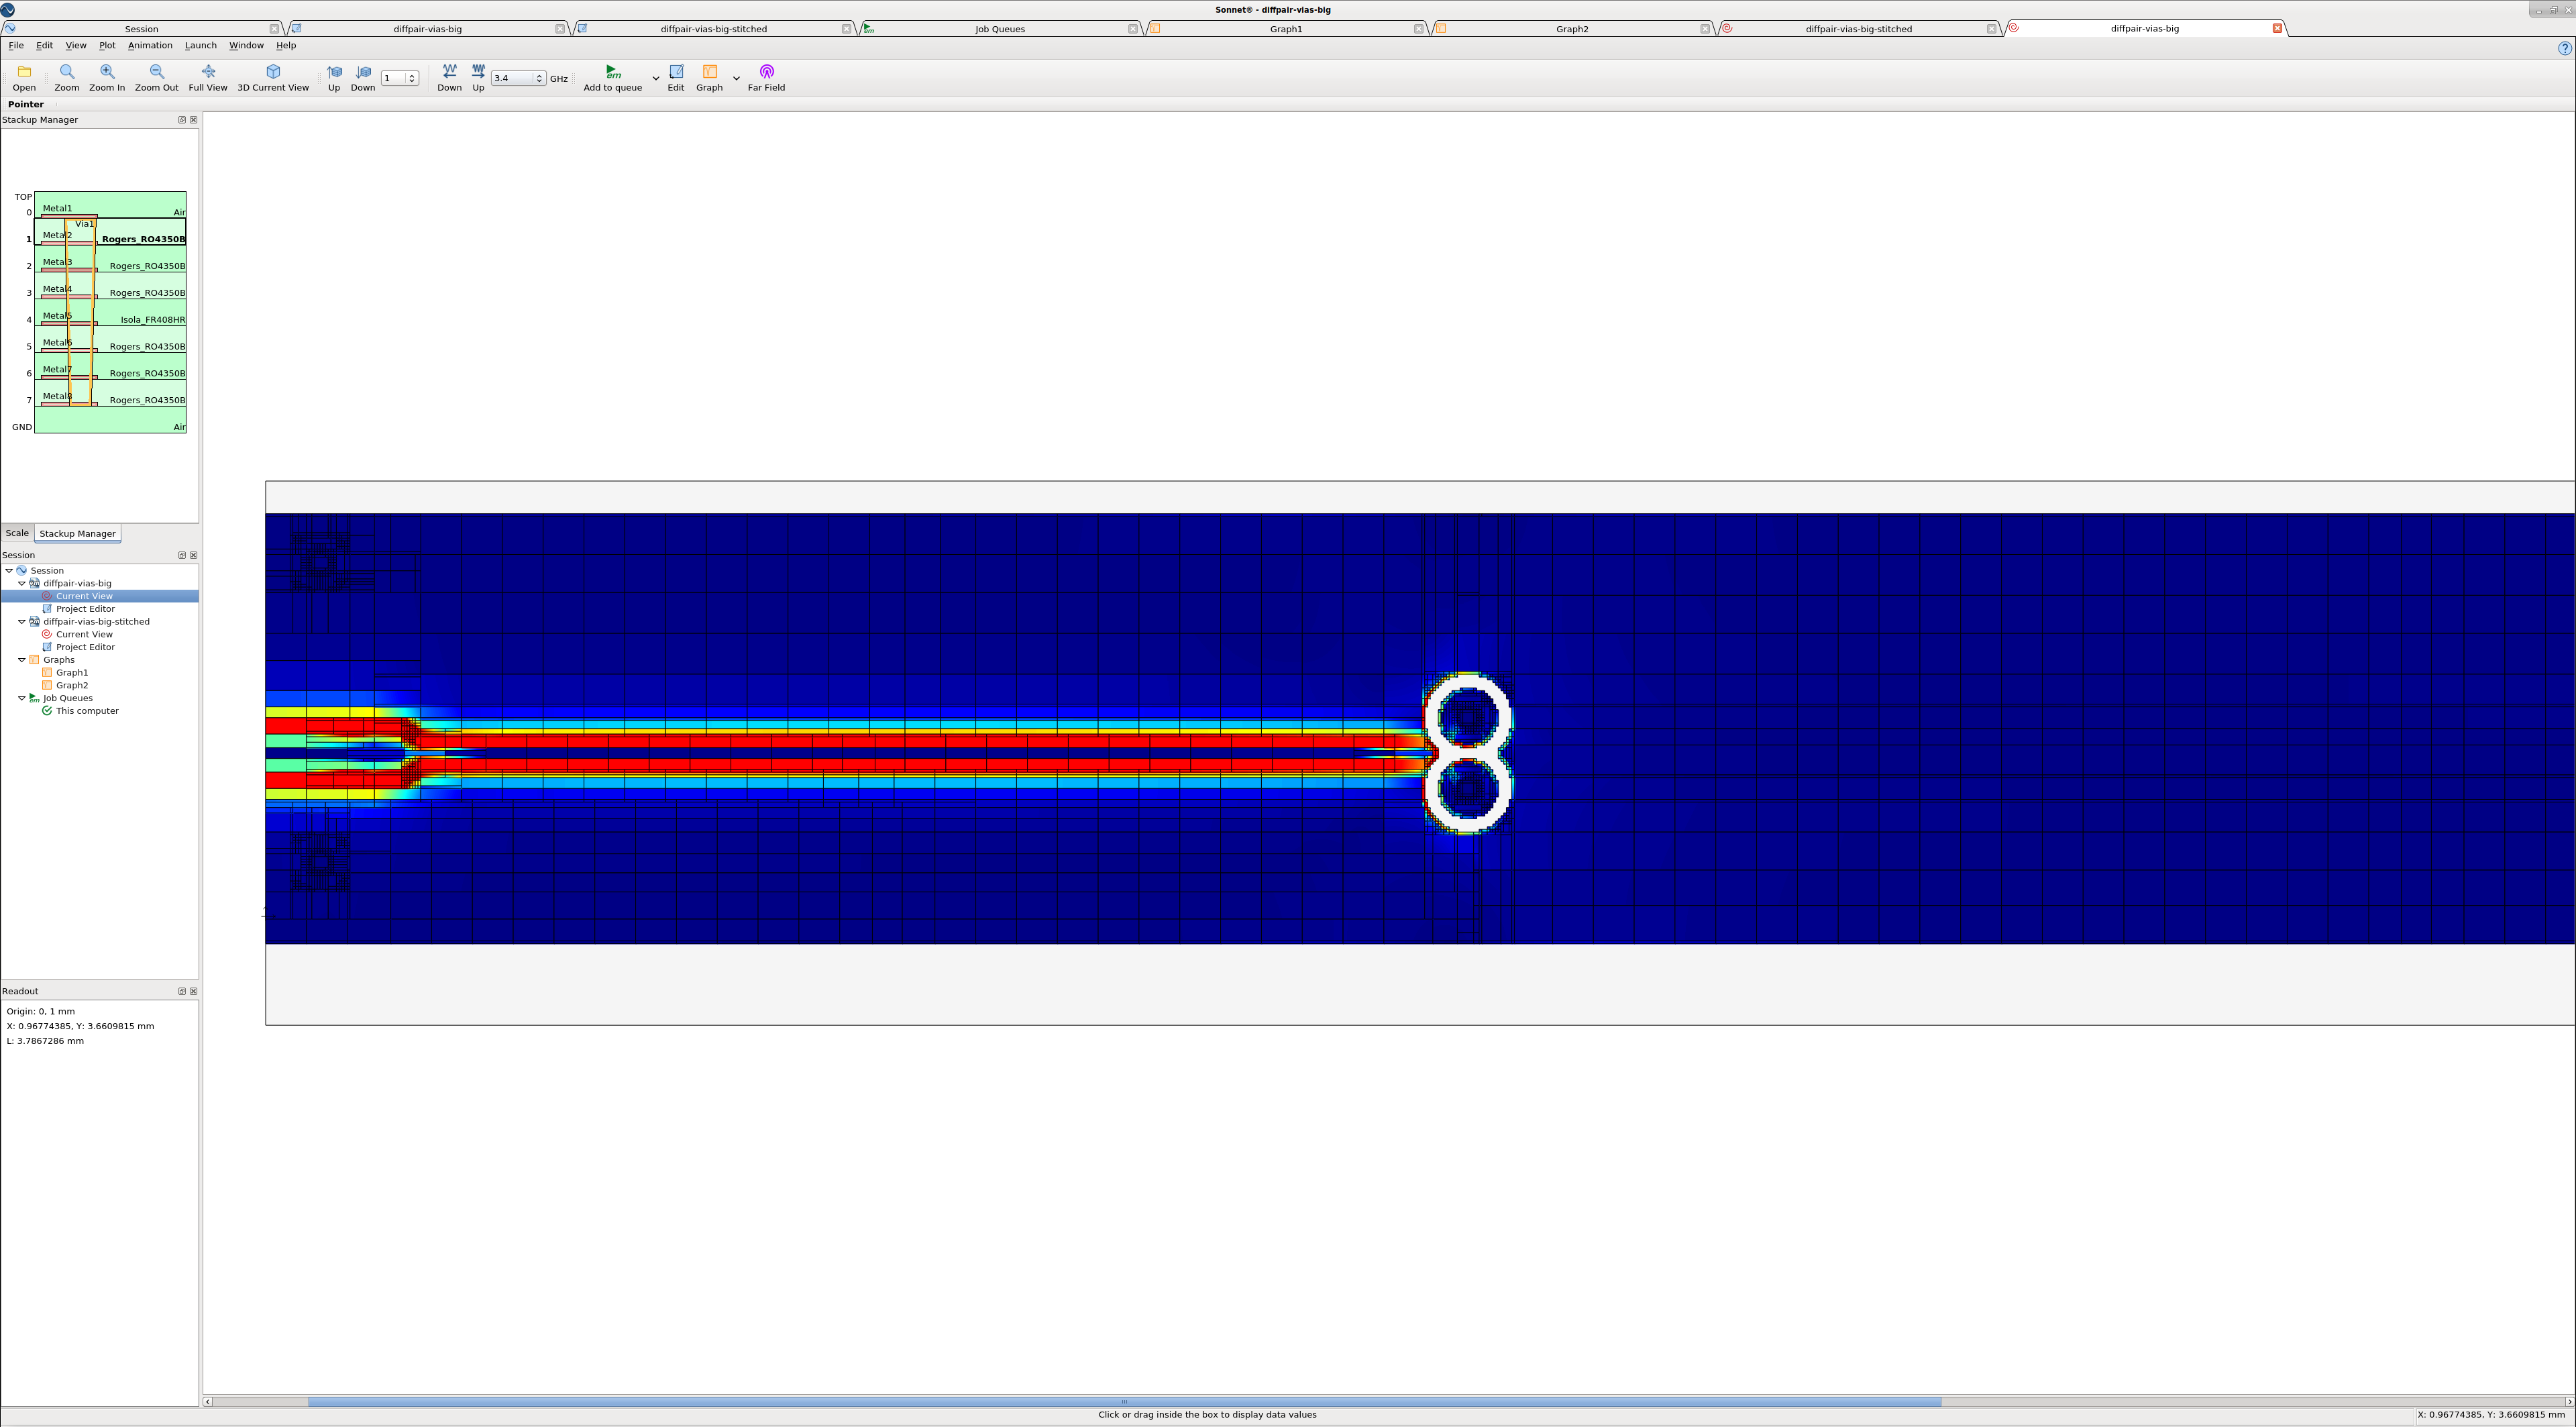2576x1427 pixels.
Task: Click the Graph toolbar icon
Action: click(709, 72)
